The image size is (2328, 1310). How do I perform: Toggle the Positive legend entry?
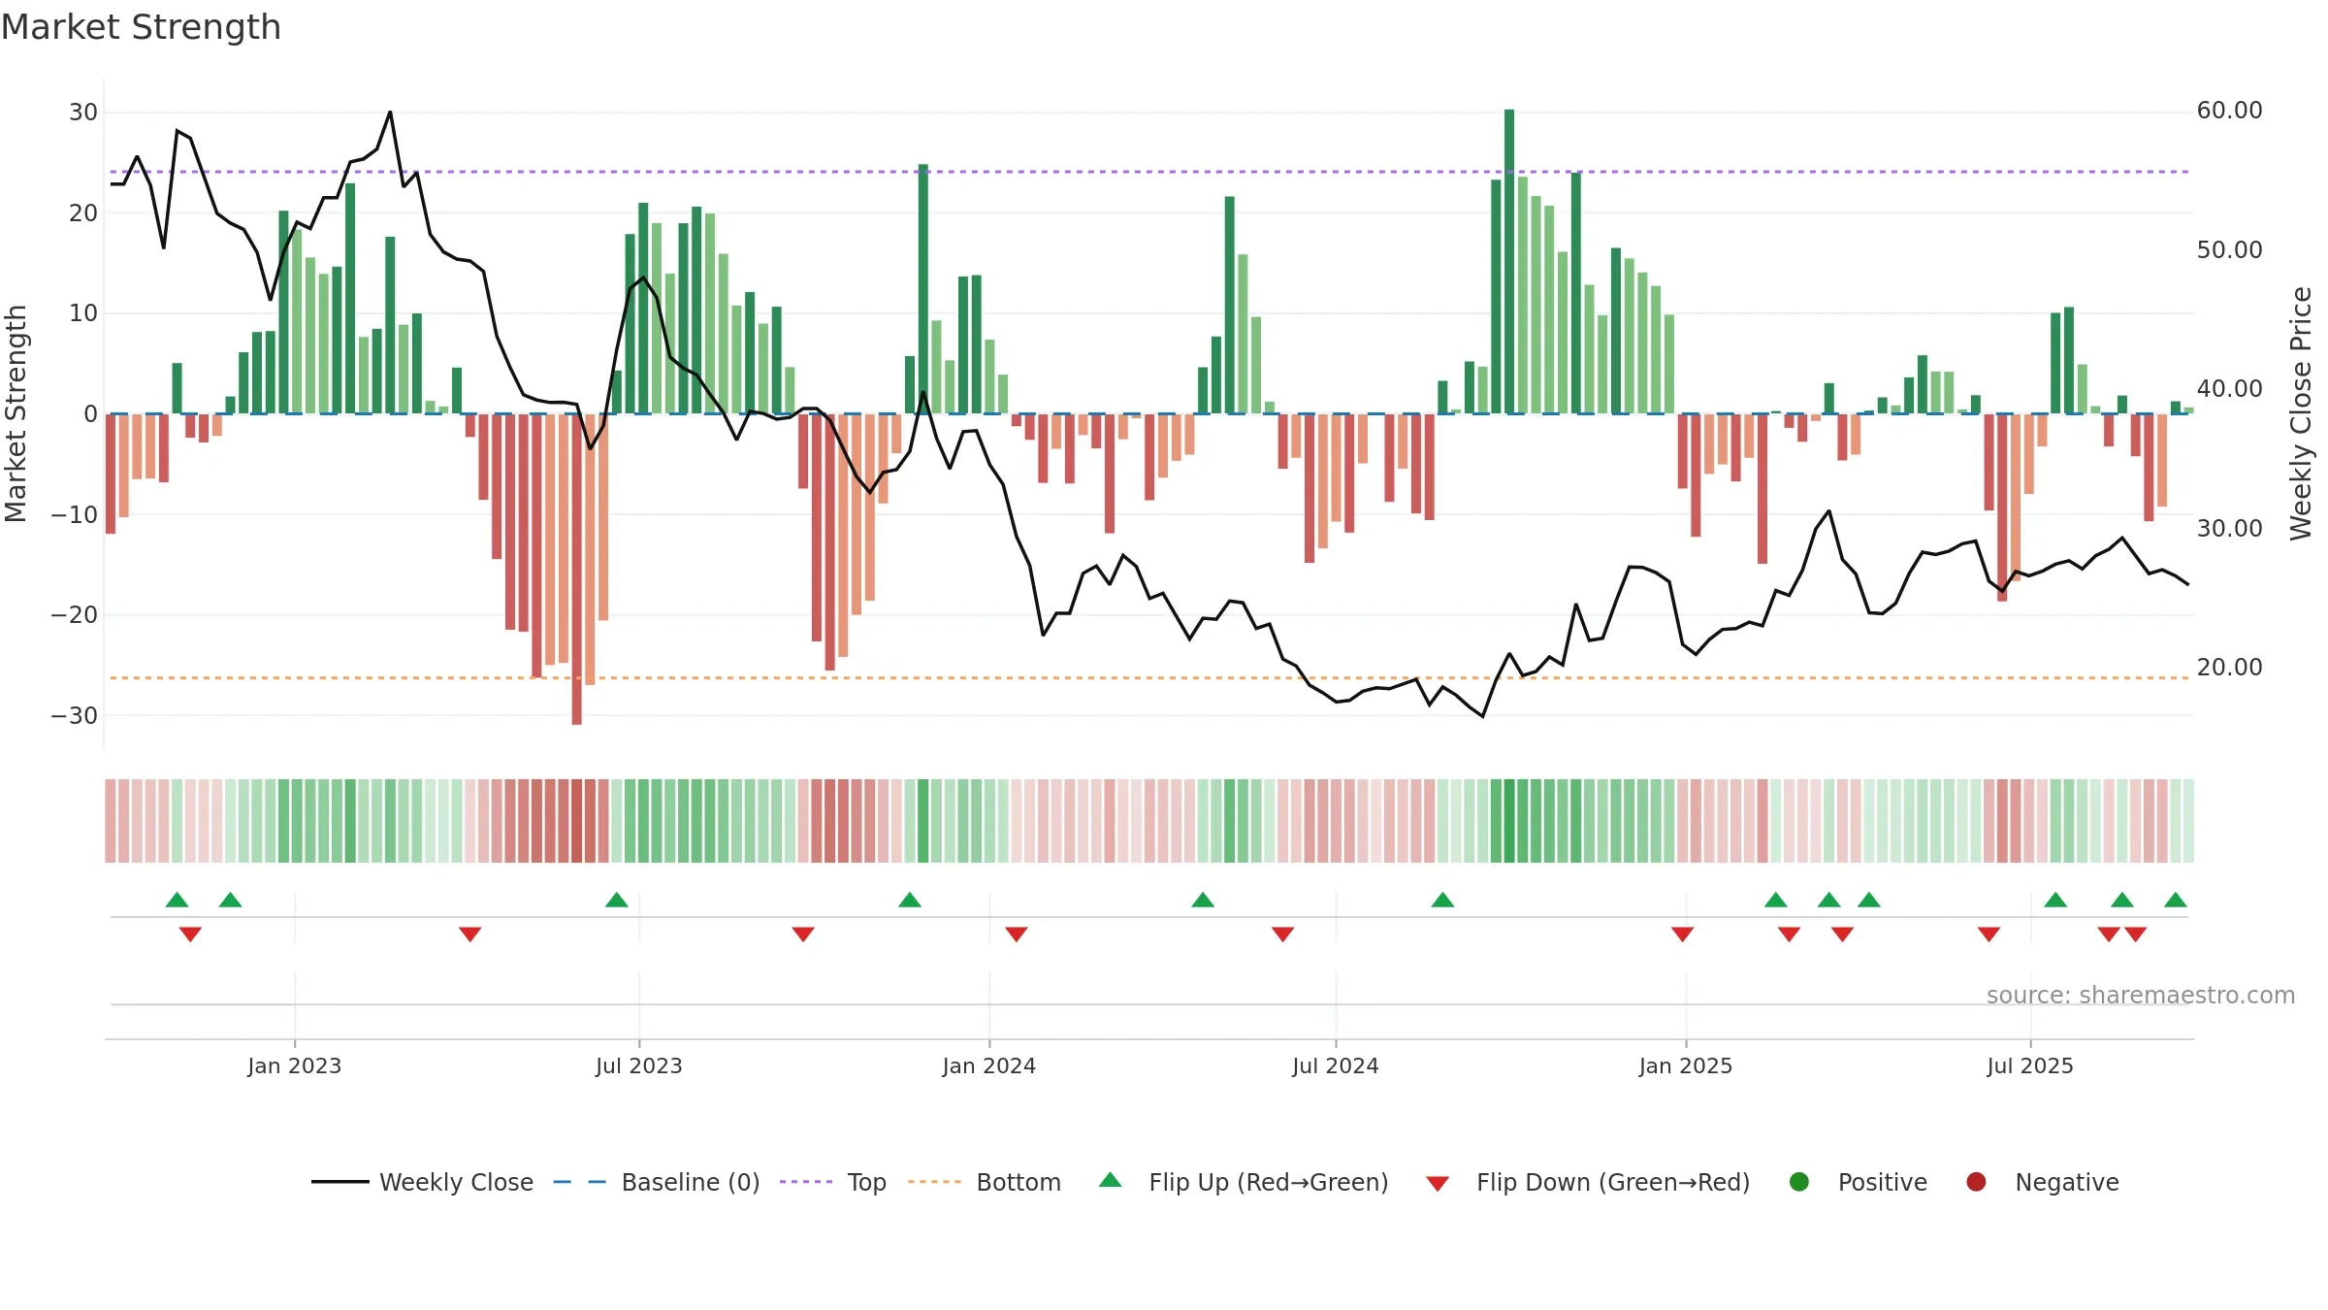point(1858,1182)
